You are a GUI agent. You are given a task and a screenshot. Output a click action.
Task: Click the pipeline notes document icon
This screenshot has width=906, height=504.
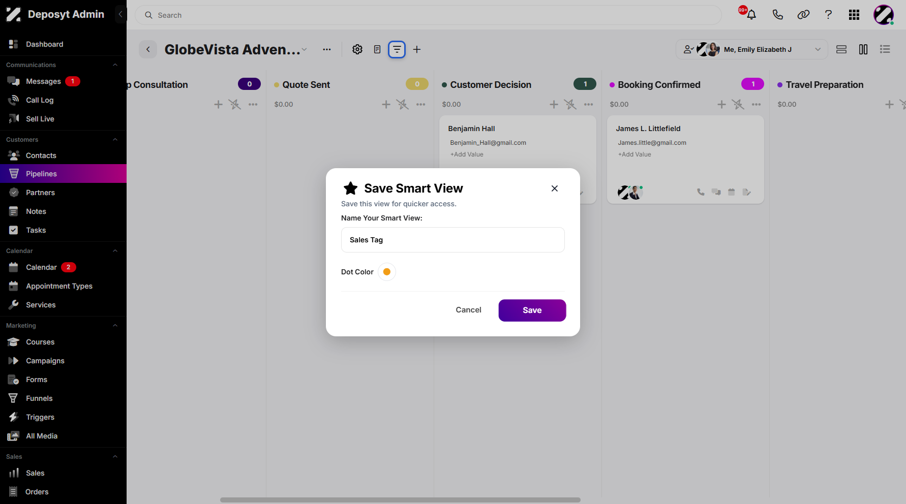pyautogui.click(x=377, y=49)
